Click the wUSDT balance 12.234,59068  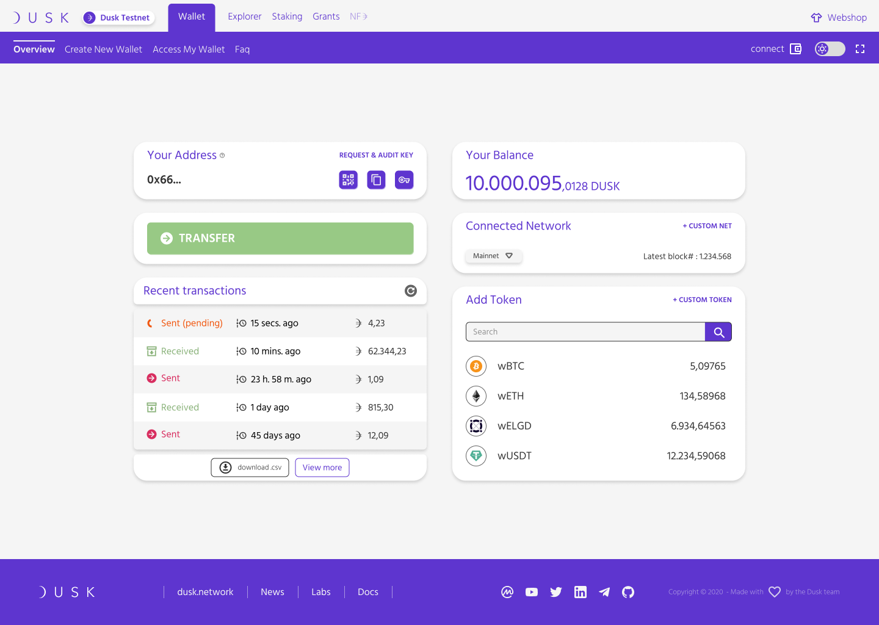pyautogui.click(x=696, y=456)
